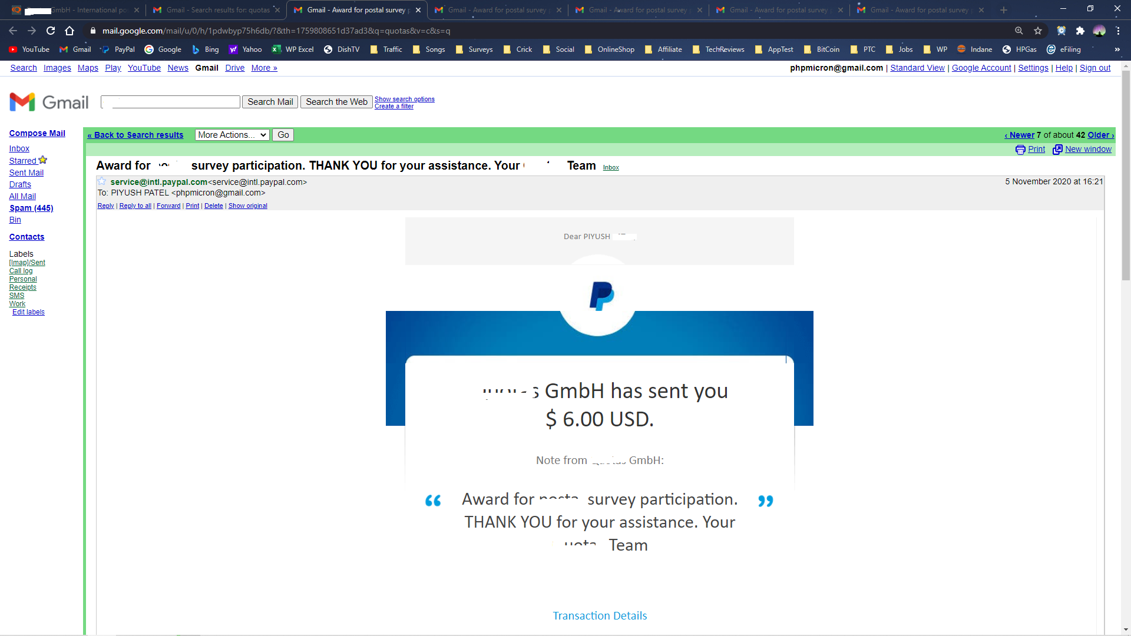Image resolution: width=1131 pixels, height=636 pixels.
Task: Click the New window icon
Action: pyautogui.click(x=1057, y=150)
